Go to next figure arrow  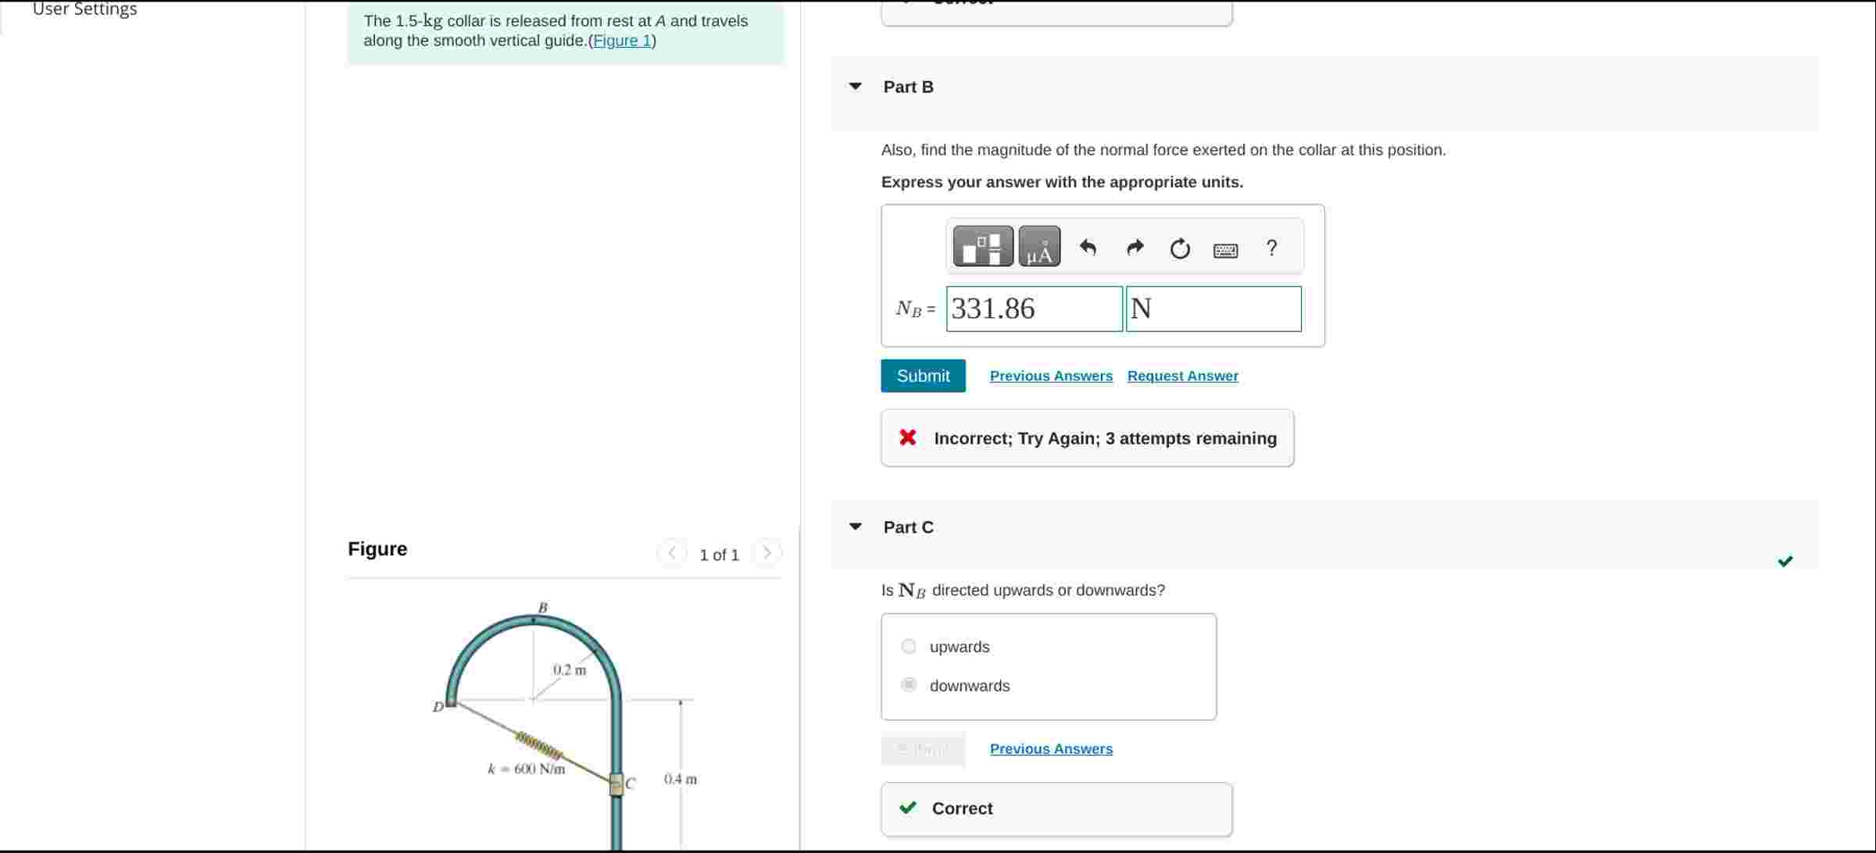[766, 553]
